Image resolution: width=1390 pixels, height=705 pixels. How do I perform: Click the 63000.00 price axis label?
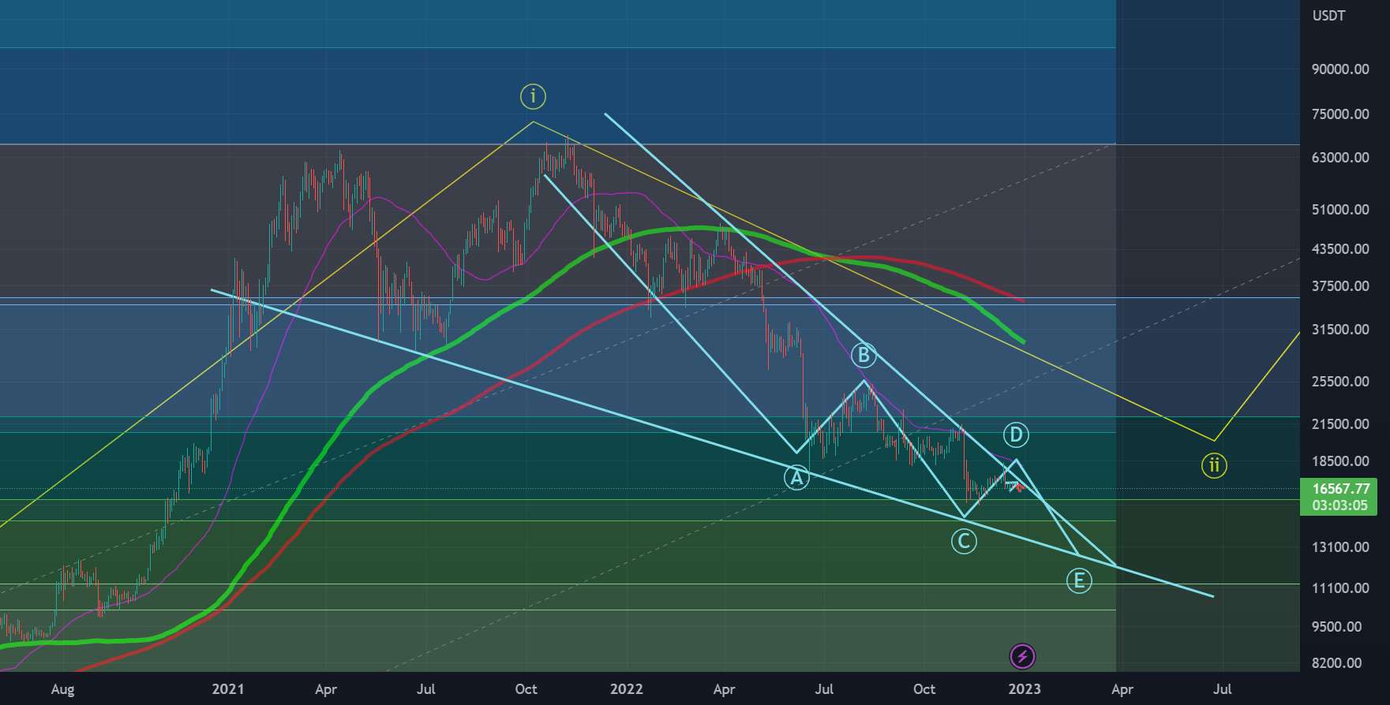pos(1340,158)
